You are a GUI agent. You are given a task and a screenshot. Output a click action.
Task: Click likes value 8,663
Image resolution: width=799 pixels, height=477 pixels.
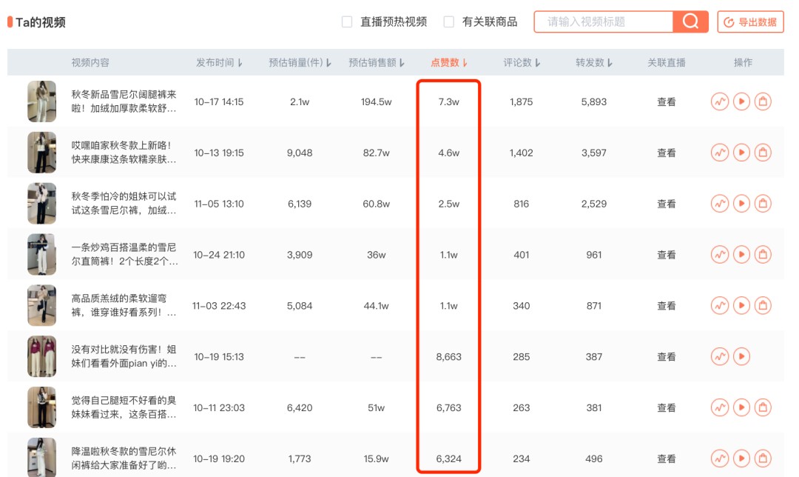pos(449,356)
